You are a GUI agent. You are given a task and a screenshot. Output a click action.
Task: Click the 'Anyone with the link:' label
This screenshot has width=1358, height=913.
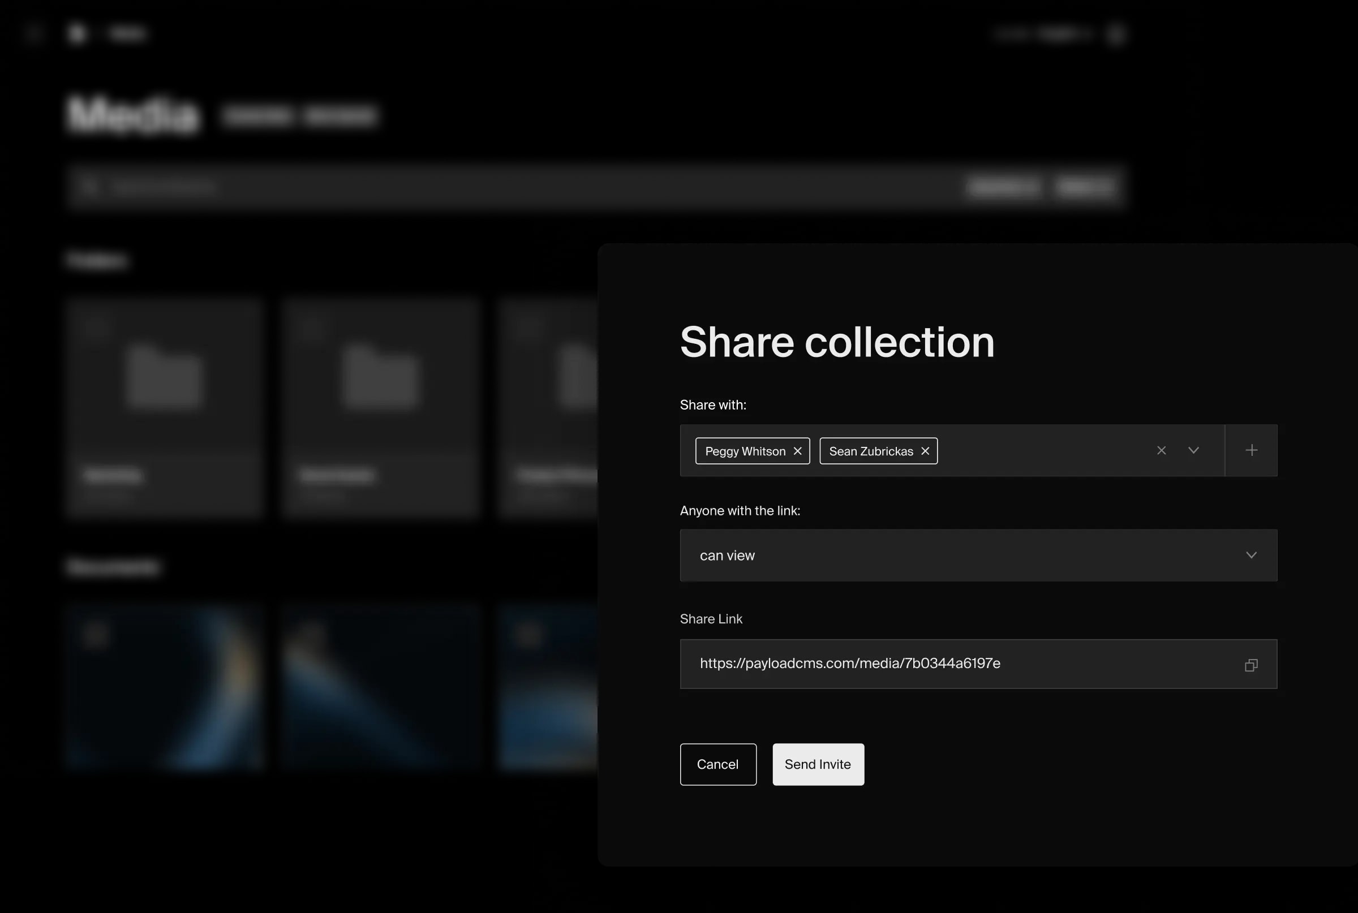740,511
